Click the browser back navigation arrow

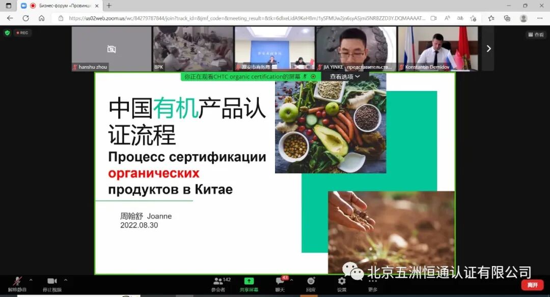(x=10, y=18)
